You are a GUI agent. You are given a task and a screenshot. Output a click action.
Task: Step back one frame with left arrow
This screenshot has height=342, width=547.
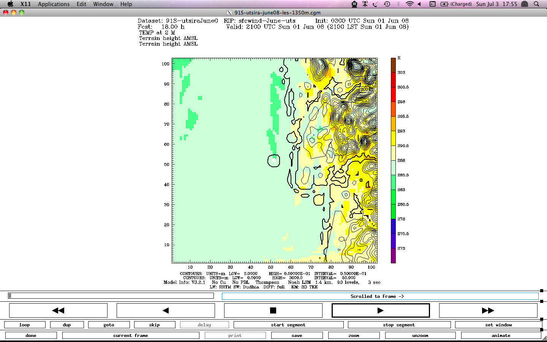(x=166, y=310)
